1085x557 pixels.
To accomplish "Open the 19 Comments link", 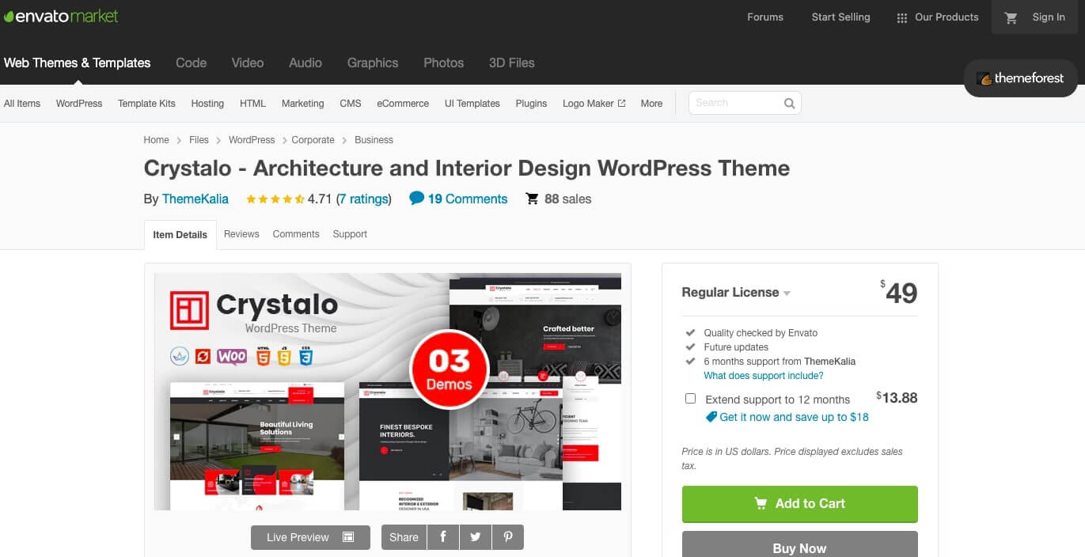I will pos(468,199).
